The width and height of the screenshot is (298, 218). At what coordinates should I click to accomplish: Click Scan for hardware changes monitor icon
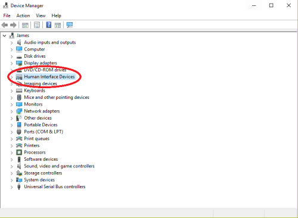[70, 25]
